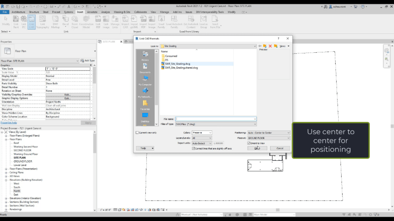Click the File name input field

point(215,119)
